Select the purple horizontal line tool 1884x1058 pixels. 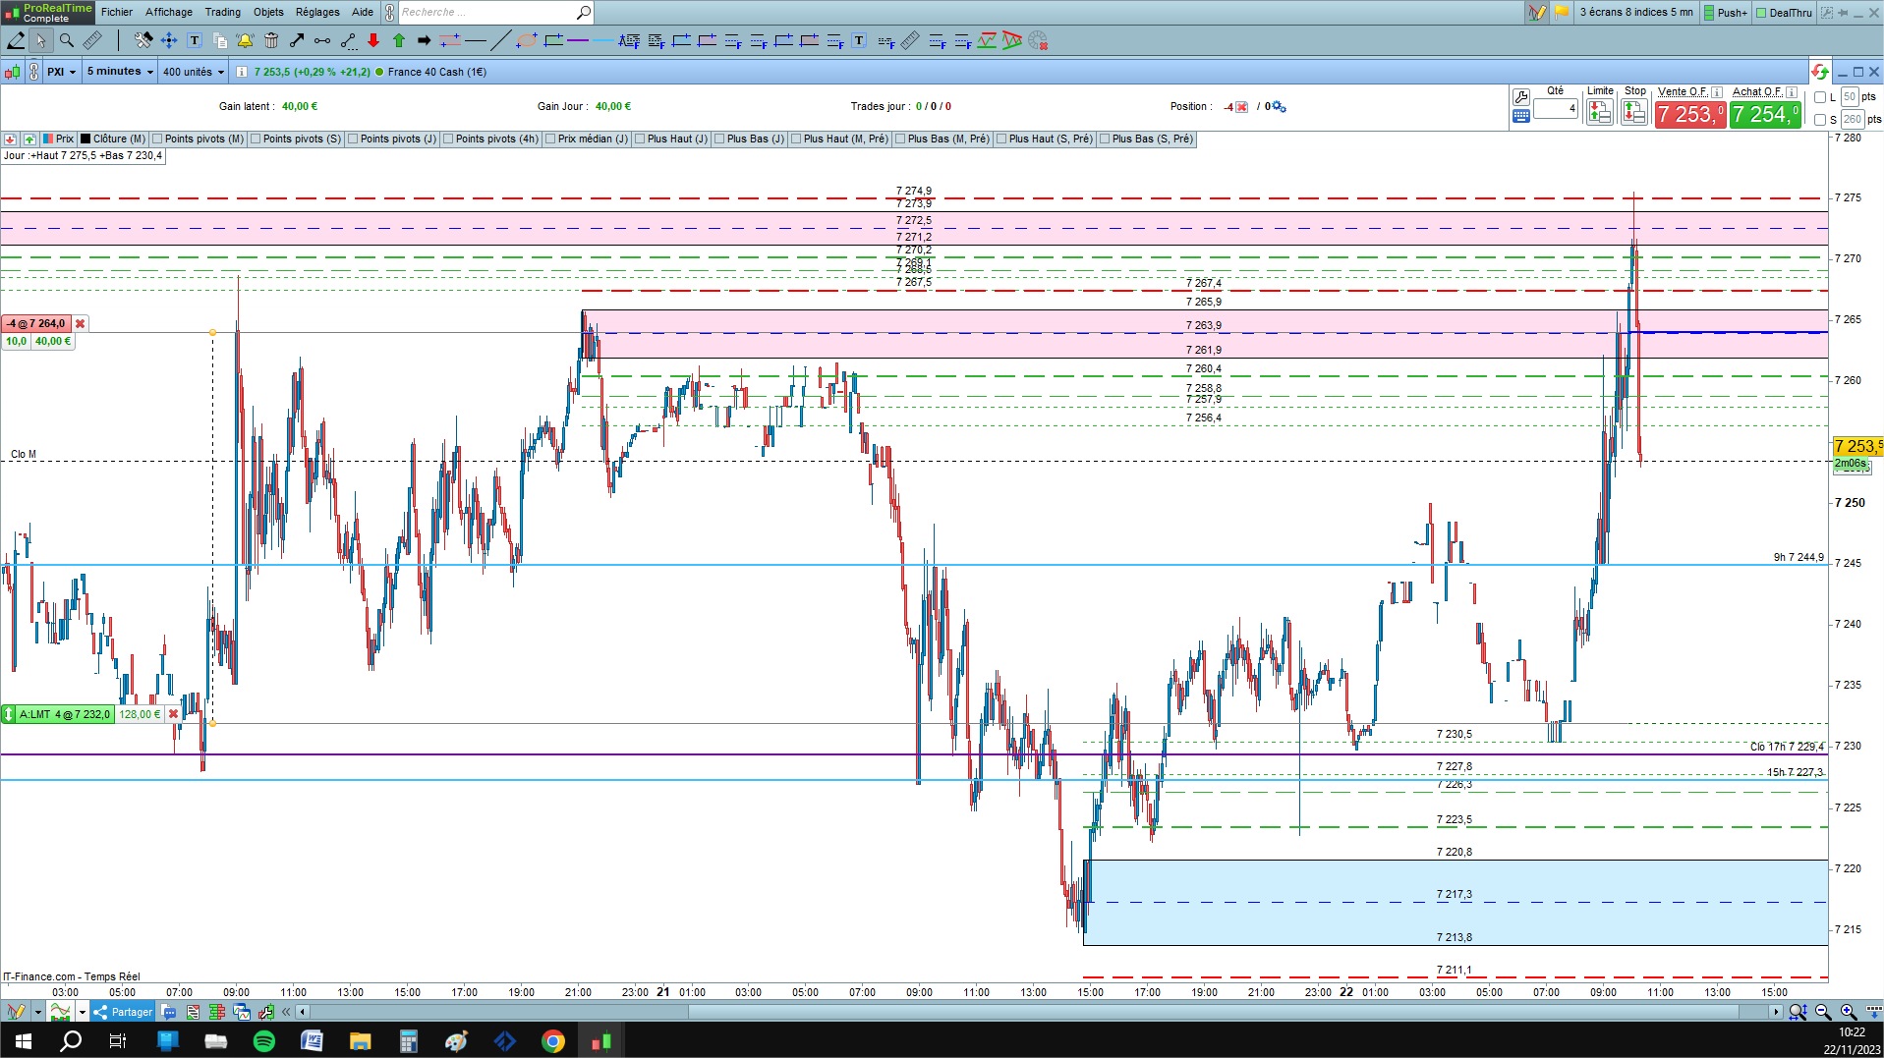click(x=578, y=40)
